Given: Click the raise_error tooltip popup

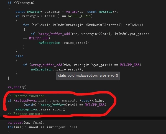Looking at the screenshot, I should (88, 75).
